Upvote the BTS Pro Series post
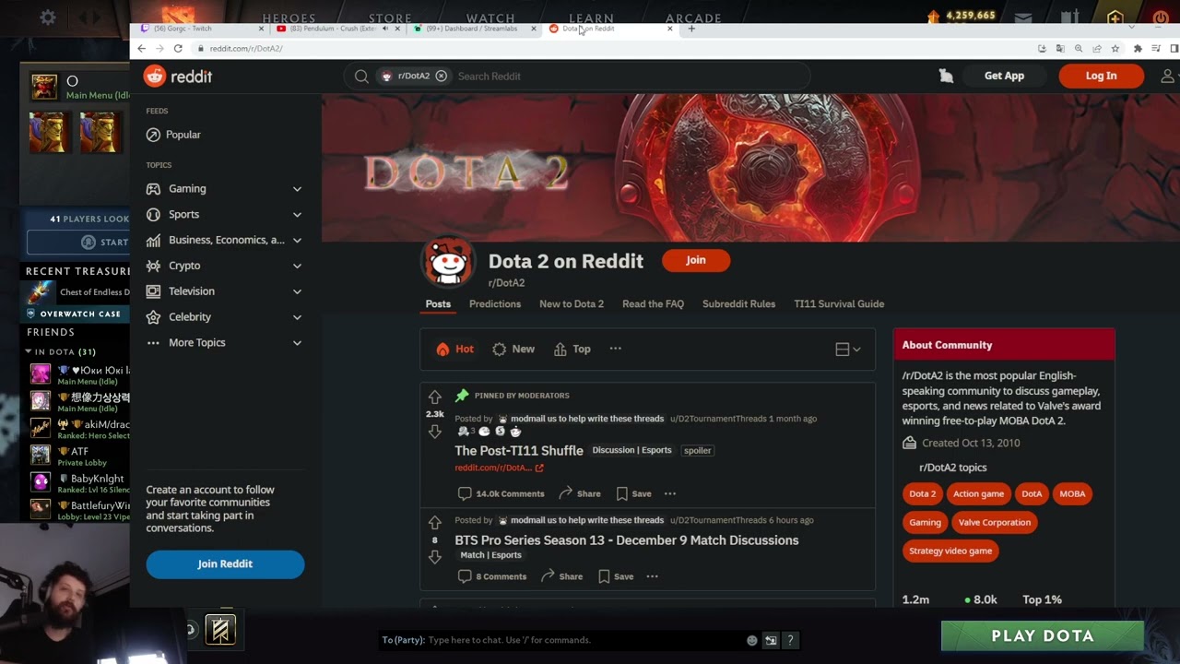Screen dimensions: 1180x664 click(x=434, y=523)
